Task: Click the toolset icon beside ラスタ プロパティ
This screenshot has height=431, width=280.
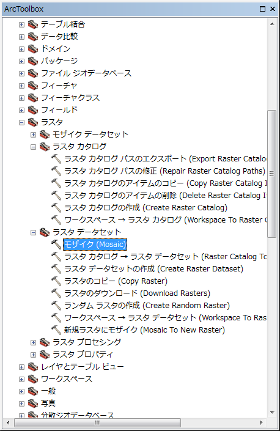Action: (x=45, y=355)
